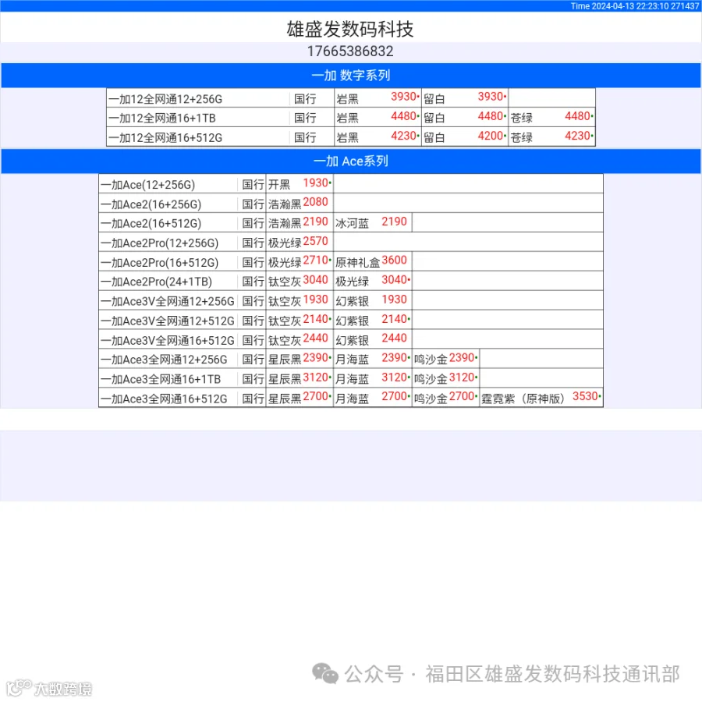The height and width of the screenshot is (702, 702).
Task: Click 星辰黑 price 2700 in Ace3 16+512G row
Action: coord(316,397)
